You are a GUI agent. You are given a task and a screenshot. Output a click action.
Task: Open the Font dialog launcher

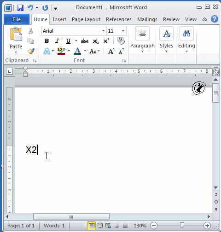tap(124, 61)
